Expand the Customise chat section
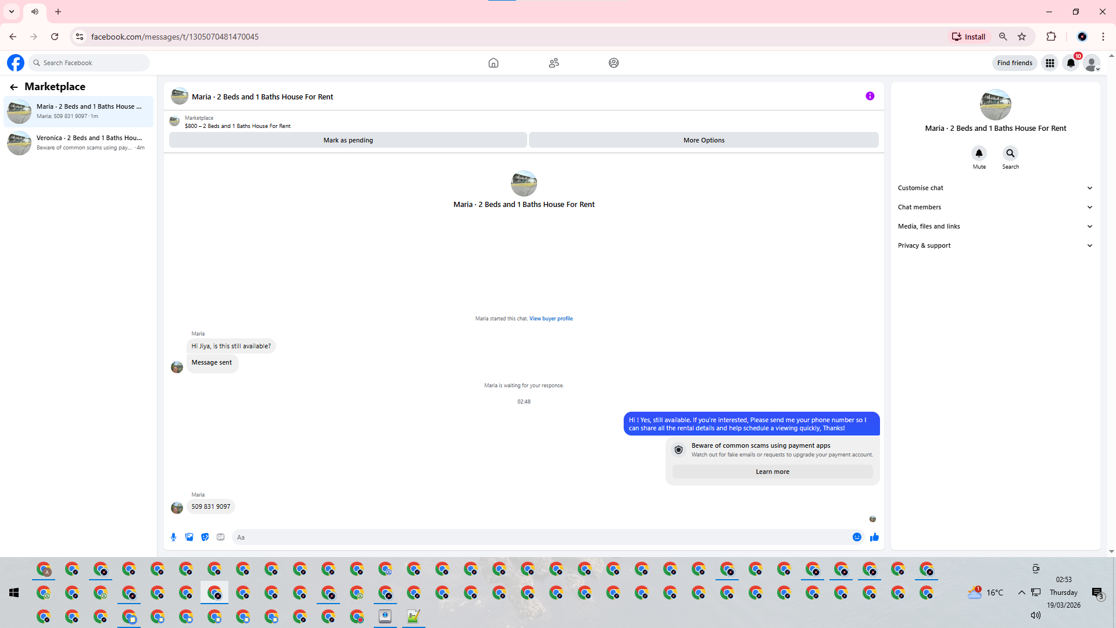Image resolution: width=1116 pixels, height=628 pixels. (x=995, y=188)
